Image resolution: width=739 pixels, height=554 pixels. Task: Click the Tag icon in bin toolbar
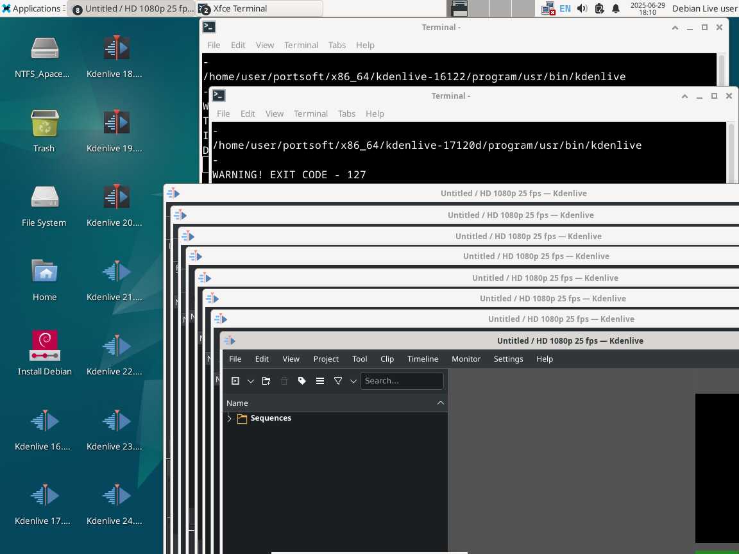pyautogui.click(x=302, y=381)
